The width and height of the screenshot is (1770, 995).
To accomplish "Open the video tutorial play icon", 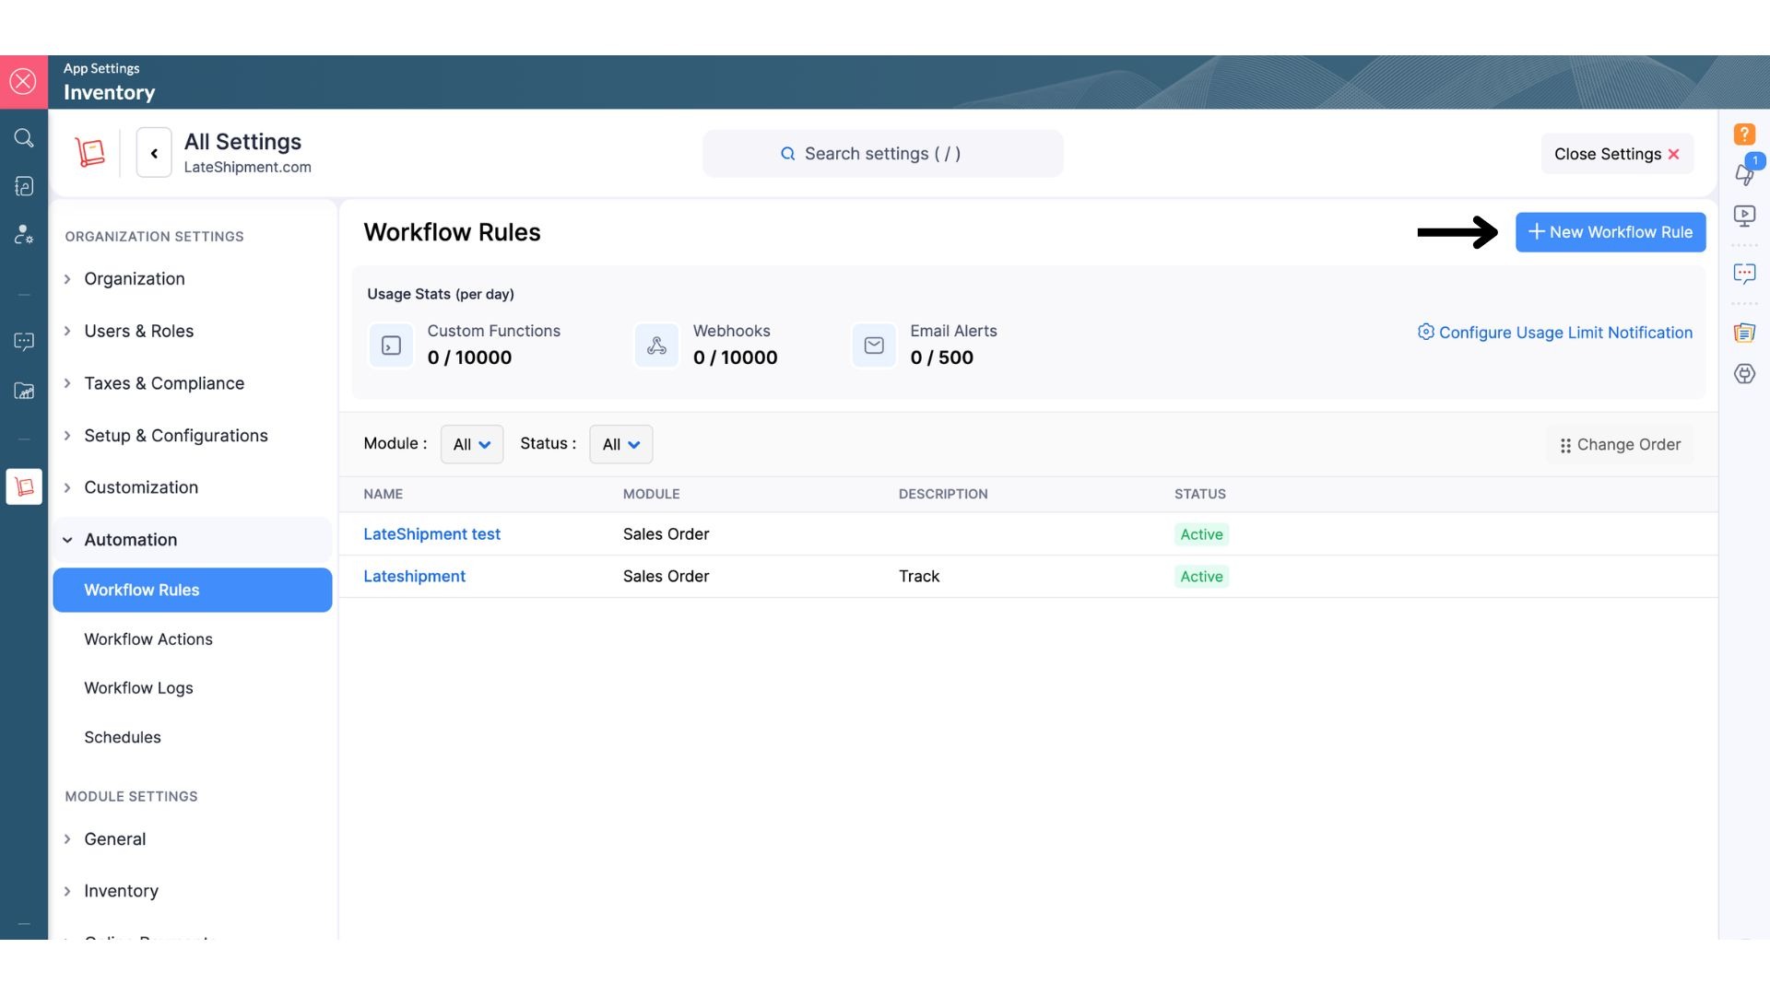I will pyautogui.click(x=1744, y=216).
